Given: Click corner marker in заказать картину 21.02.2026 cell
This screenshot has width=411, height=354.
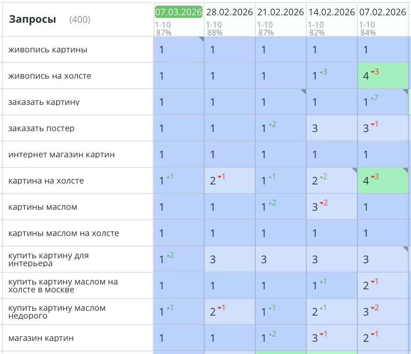Looking at the screenshot, I should tap(303, 92).
